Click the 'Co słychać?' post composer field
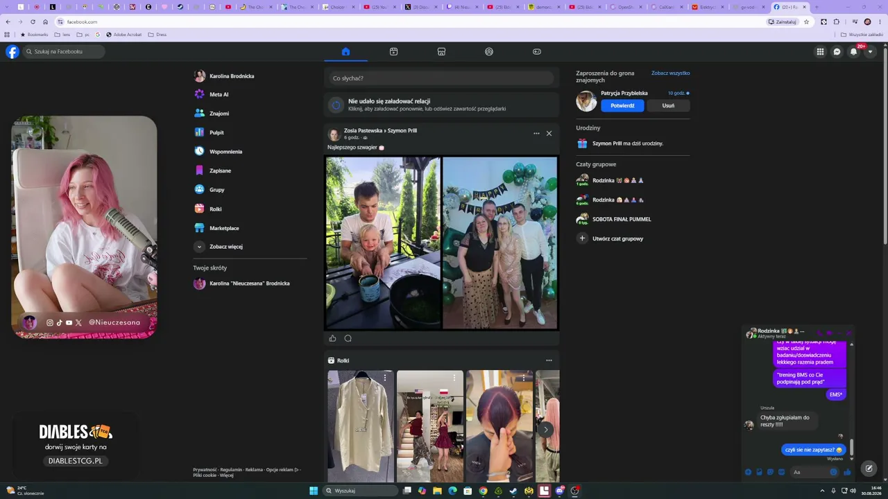Screen dimensions: 888x499 (x=441, y=78)
